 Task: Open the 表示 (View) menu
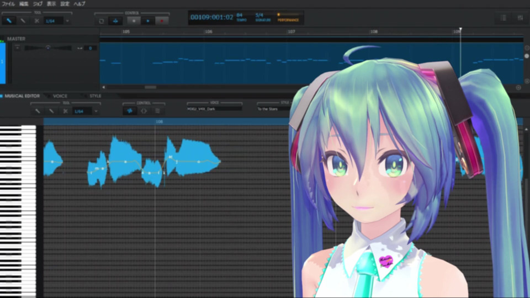(x=51, y=4)
